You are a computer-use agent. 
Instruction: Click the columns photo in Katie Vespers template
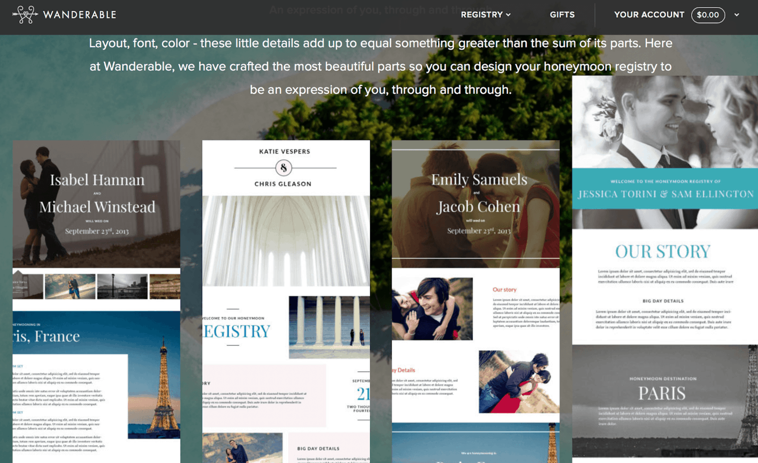click(x=329, y=327)
